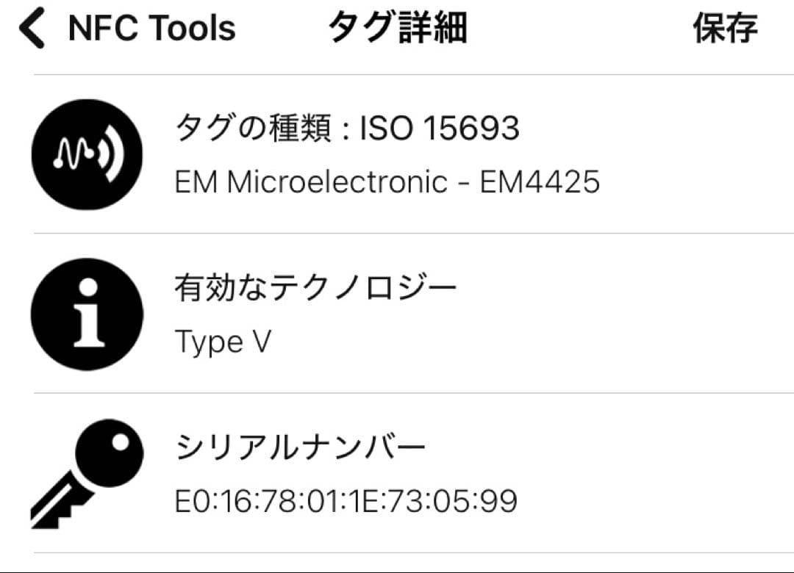Viewport: 794px width, 573px height.
Task: Tap the info circle icon
Action: 87,314
